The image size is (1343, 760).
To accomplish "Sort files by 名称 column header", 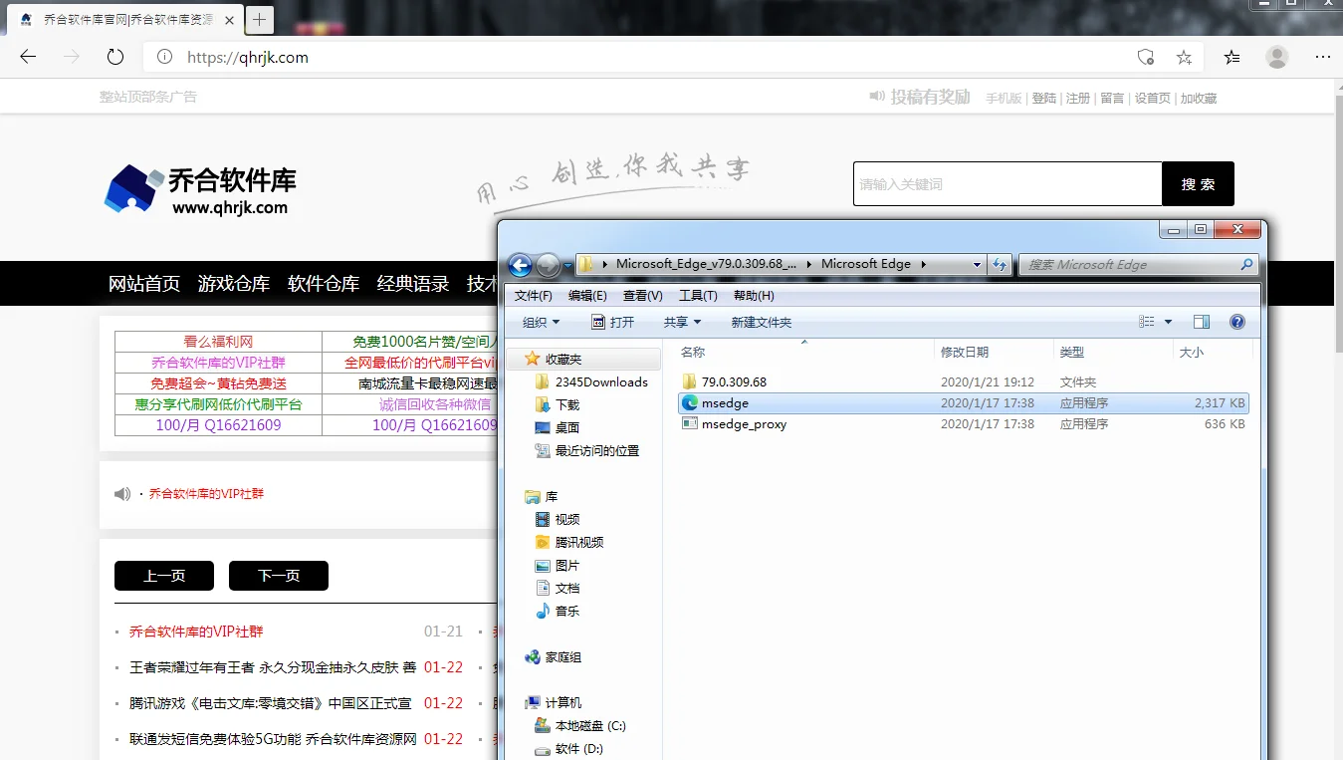I will pyautogui.click(x=803, y=352).
